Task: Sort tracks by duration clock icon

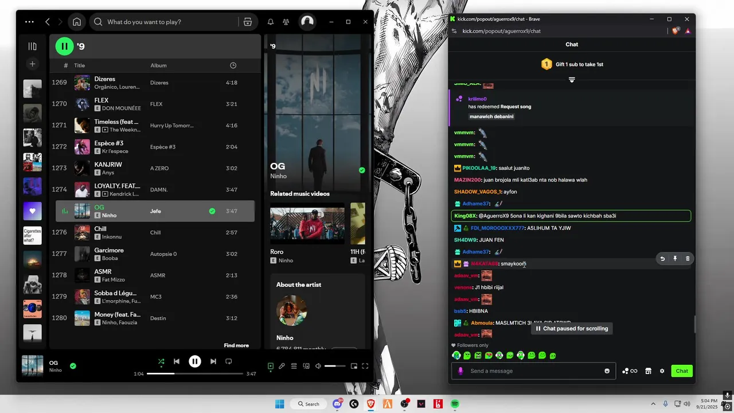Action: (233, 65)
